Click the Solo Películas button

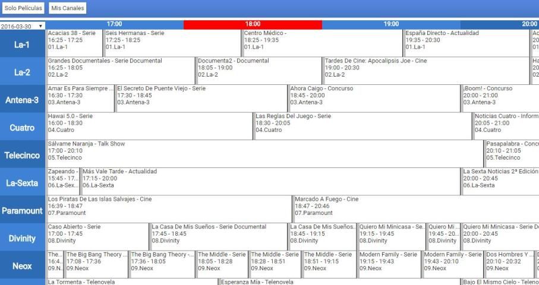coord(23,8)
